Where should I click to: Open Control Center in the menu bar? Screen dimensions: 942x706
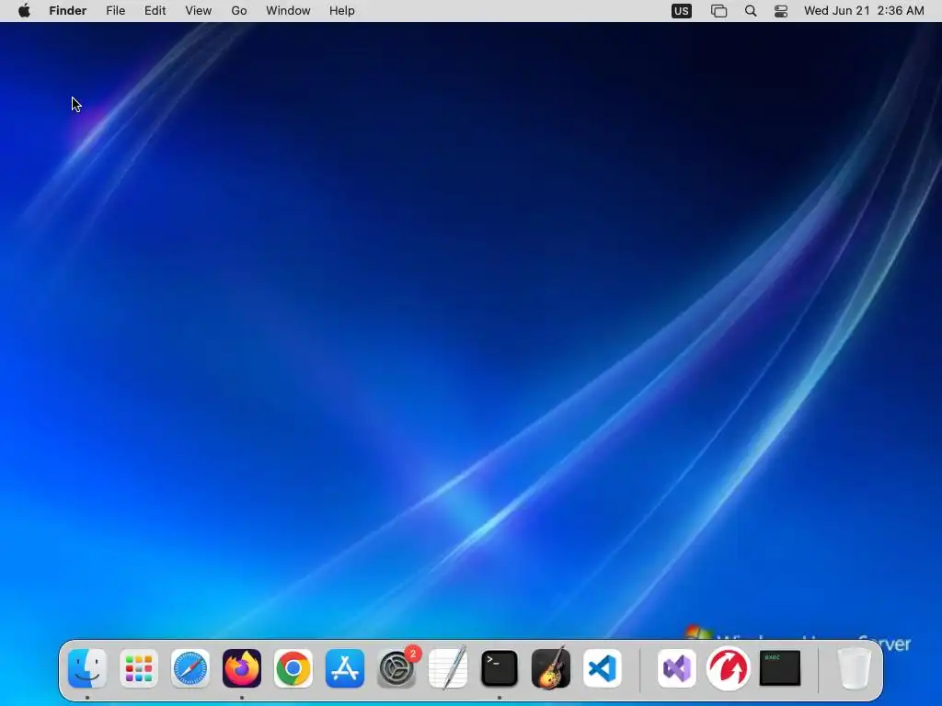click(781, 11)
